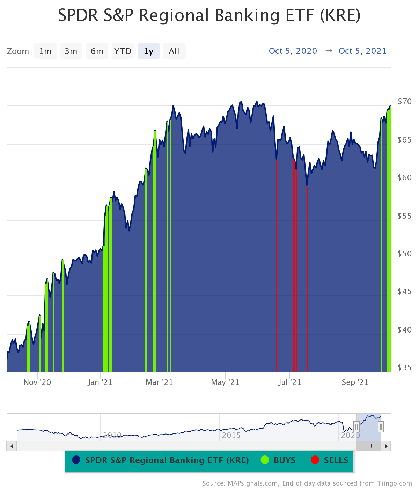Click the Mar '21 x-axis label
Screen dimensions: 419x489
pos(159,382)
